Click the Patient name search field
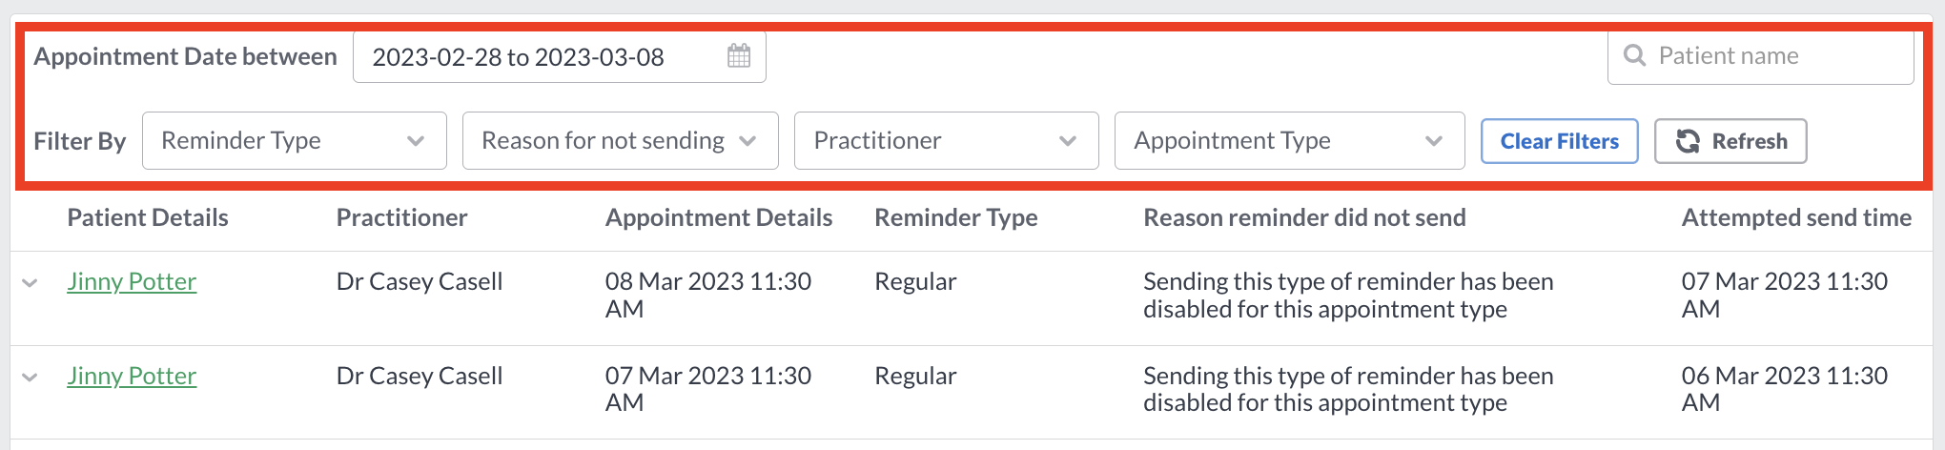Viewport: 1945px width, 450px height. (1761, 56)
